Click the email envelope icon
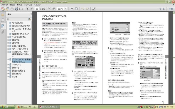 click(21, 9)
